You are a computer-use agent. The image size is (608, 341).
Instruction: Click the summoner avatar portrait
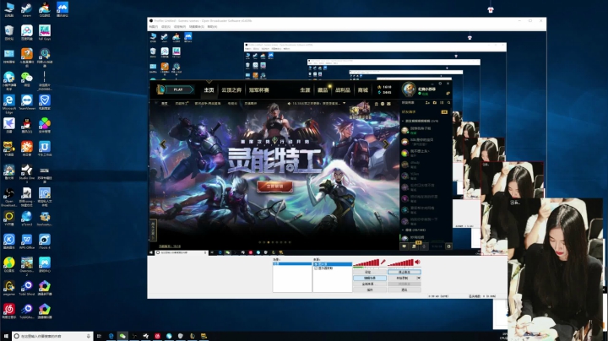click(409, 89)
